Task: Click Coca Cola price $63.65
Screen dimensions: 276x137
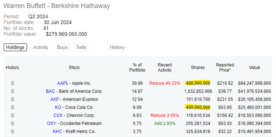Action: tap(225, 107)
